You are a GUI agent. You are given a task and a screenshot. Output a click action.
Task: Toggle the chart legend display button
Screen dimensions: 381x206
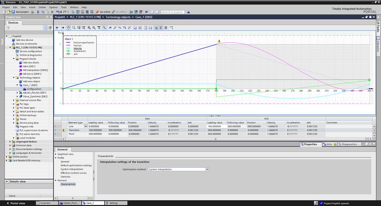tap(156, 27)
